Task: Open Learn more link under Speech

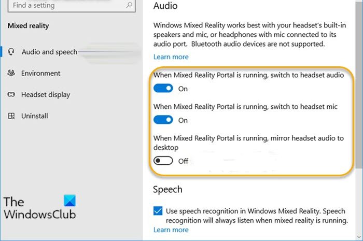Action: pyautogui.click(x=171, y=230)
